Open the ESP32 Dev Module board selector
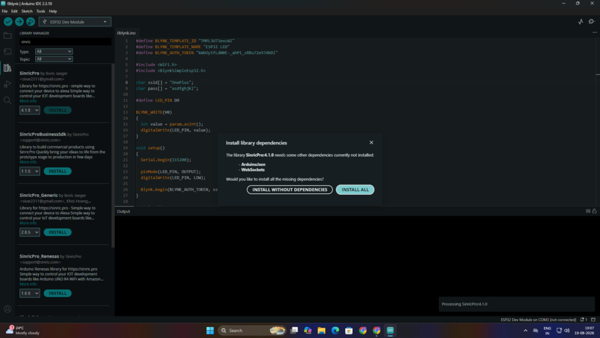Screen dimensions: 600x338 pyautogui.click(x=75, y=22)
